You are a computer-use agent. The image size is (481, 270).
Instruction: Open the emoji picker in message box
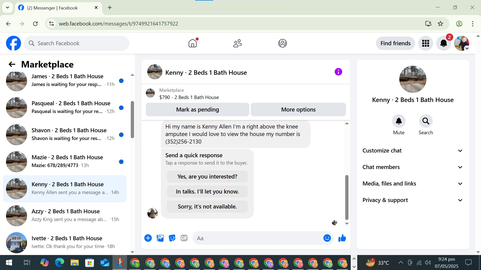coord(327,238)
